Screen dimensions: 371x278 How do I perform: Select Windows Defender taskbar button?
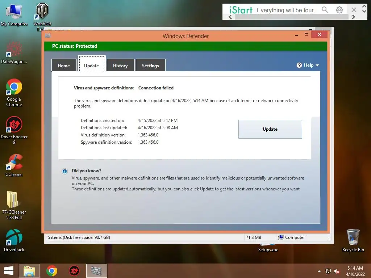pyautogui.click(x=96, y=271)
